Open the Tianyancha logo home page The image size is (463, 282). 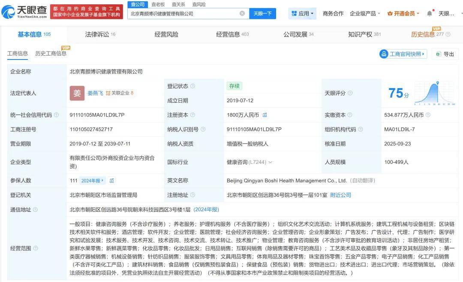point(24,12)
